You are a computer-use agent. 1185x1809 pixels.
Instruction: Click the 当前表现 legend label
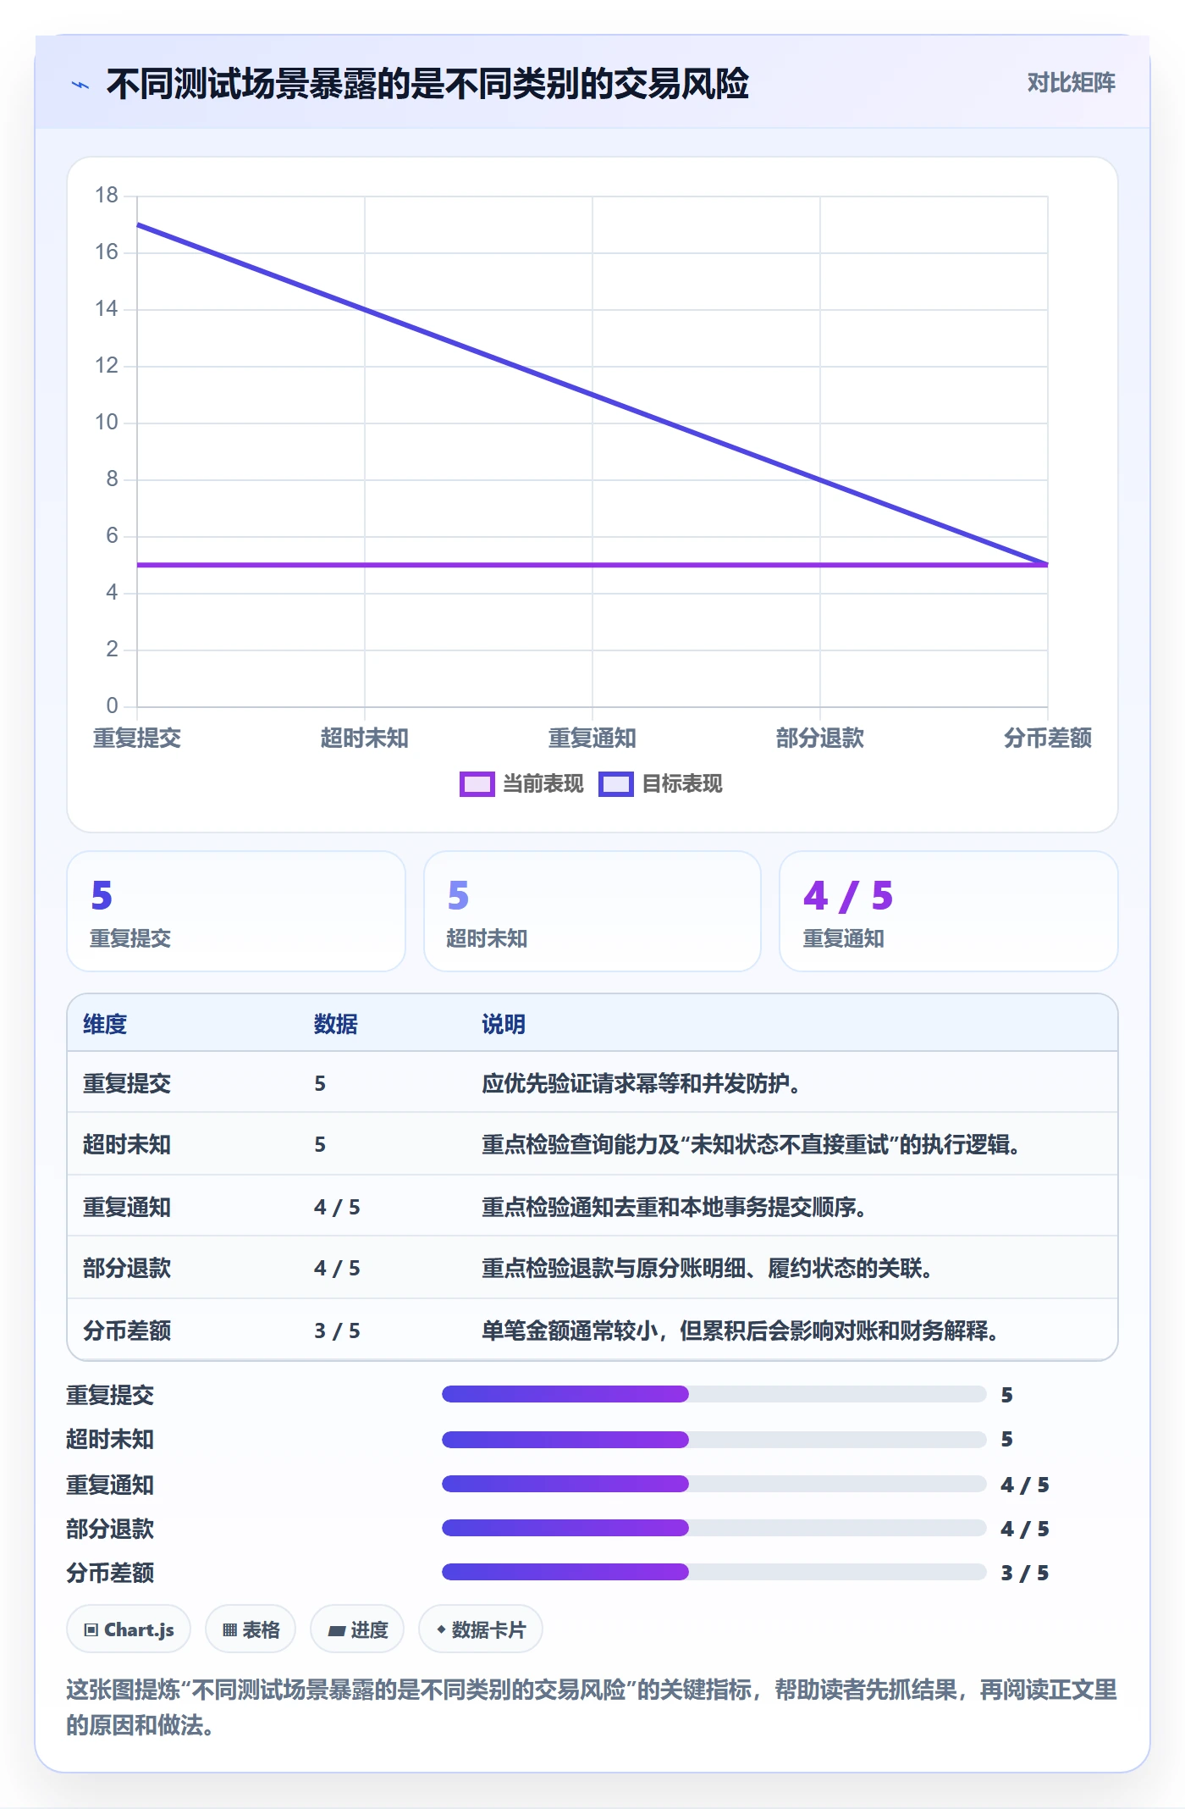tap(543, 784)
